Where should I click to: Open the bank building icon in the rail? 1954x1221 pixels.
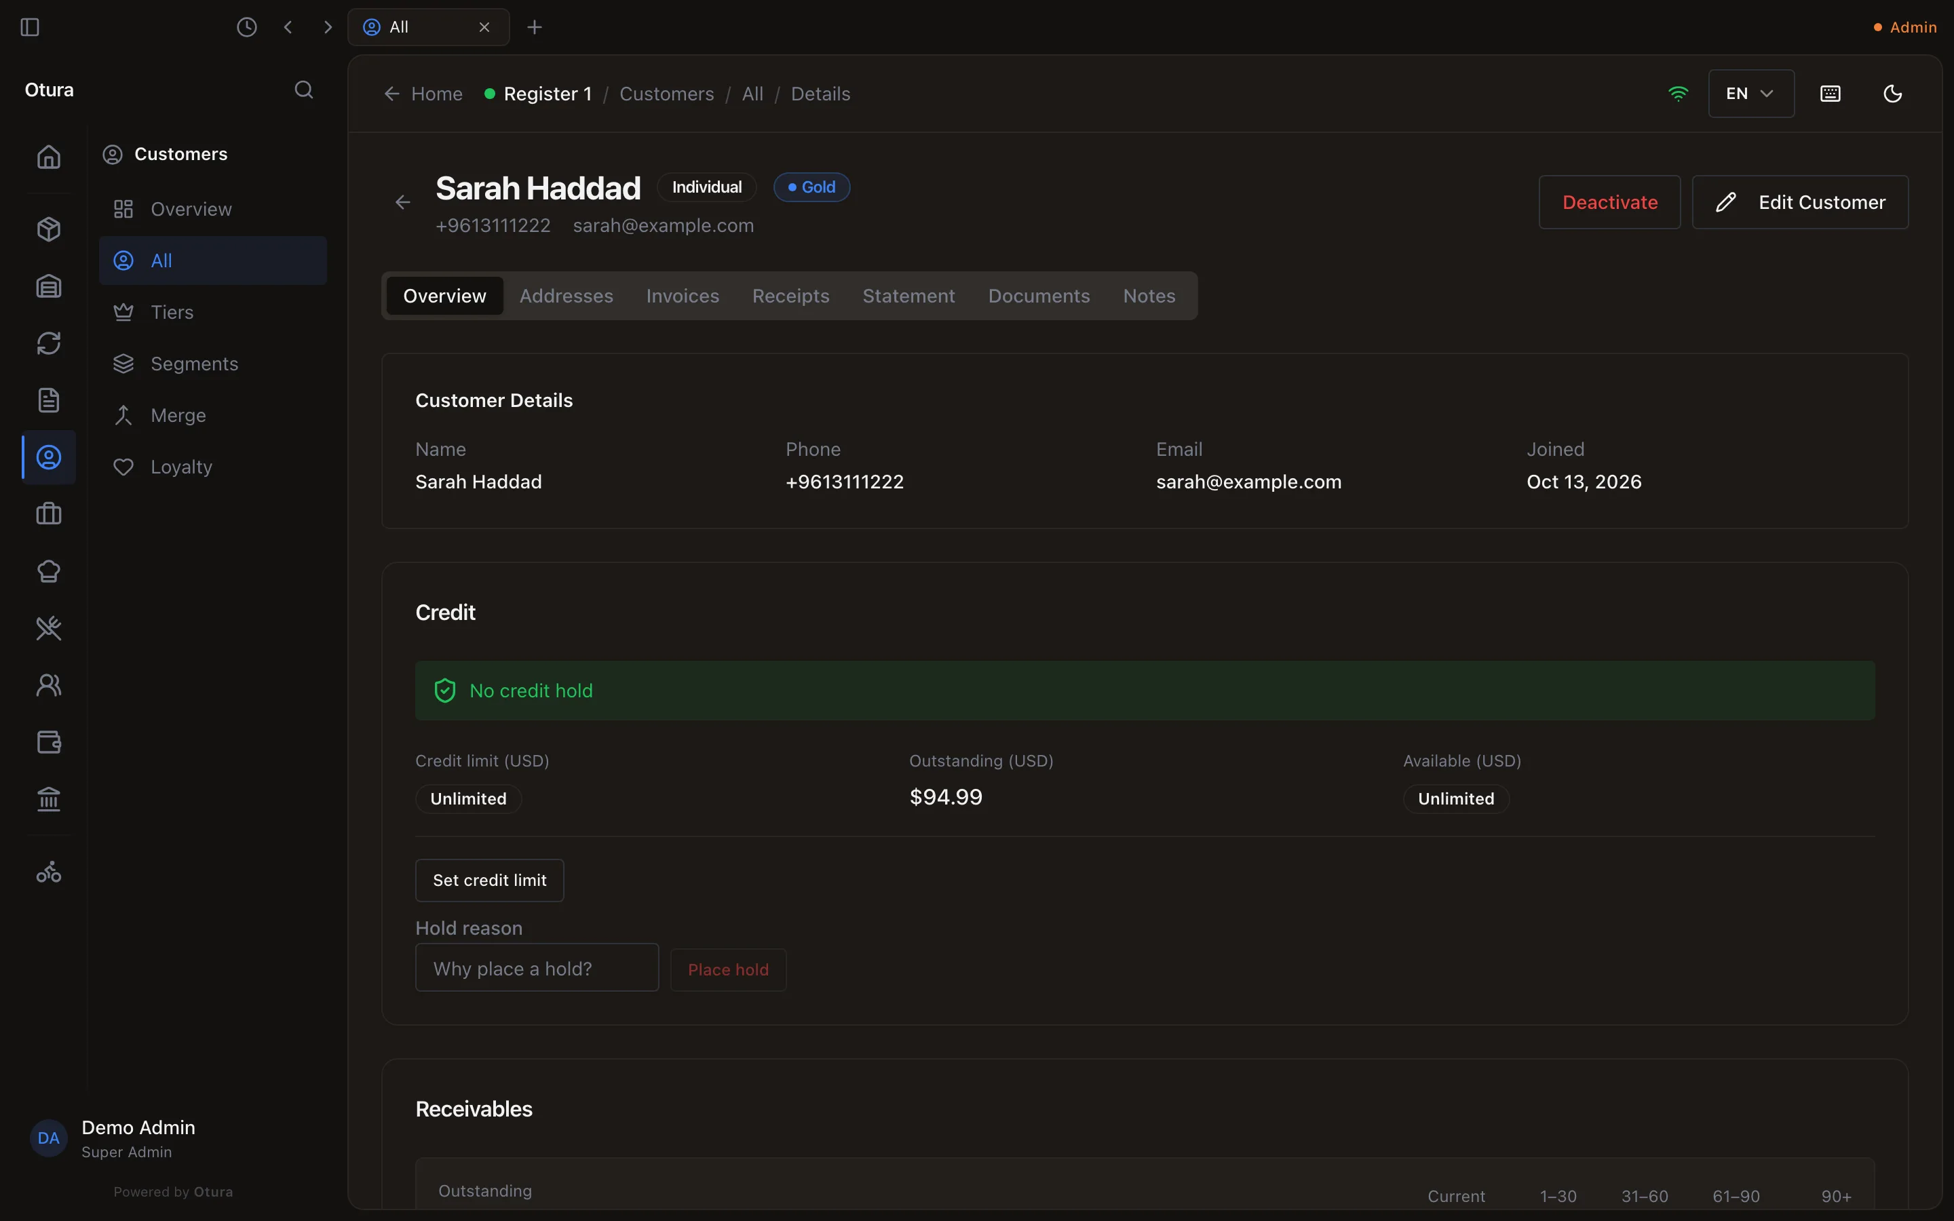[48, 798]
